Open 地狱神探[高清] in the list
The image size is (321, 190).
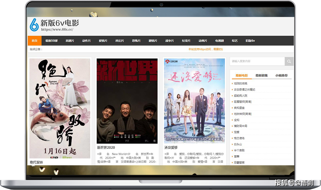point(243,114)
